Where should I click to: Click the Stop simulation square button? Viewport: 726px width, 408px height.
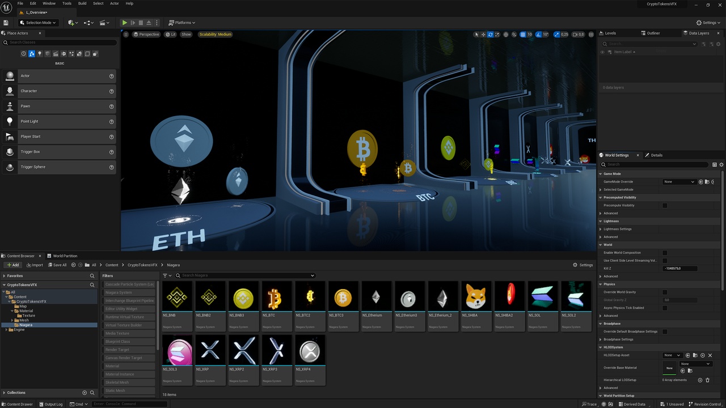(141, 23)
